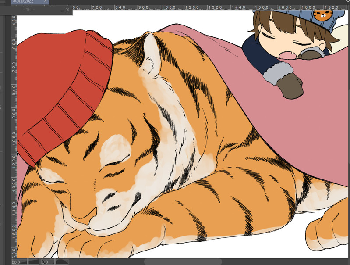Close the サブビュー sub view panel
Image resolution: width=350 pixels, height=265 pixels.
(x=67, y=10)
